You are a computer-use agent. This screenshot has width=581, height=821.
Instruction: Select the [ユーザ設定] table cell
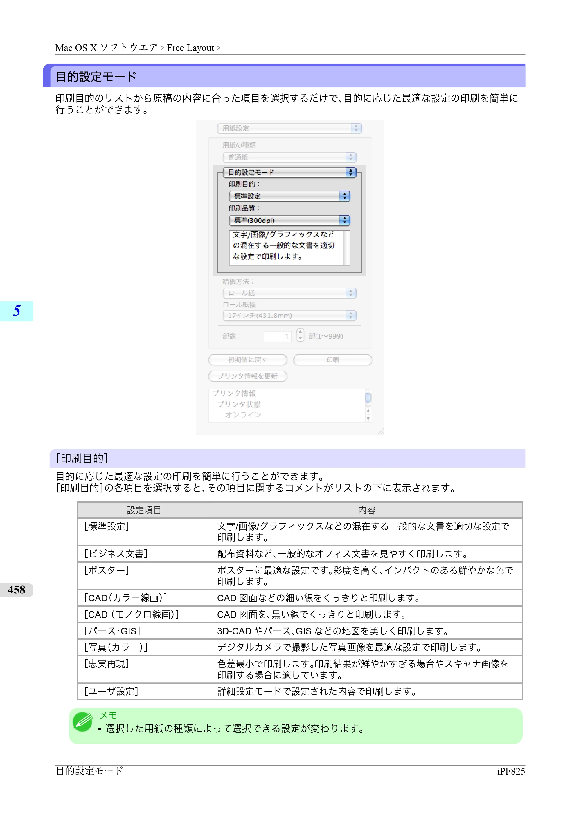(144, 691)
